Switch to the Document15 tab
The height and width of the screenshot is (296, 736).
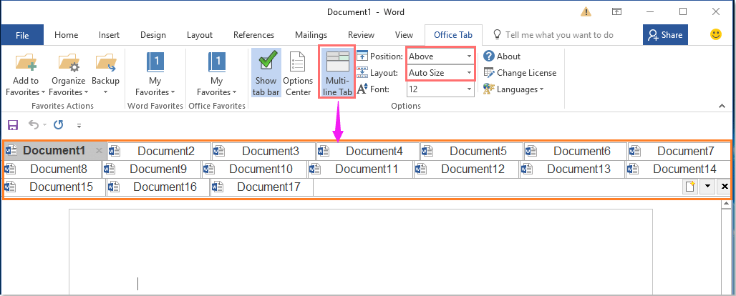pyautogui.click(x=55, y=187)
